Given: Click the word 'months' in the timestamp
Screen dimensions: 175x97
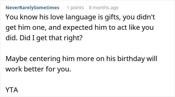Looking at the screenshot, I should [101, 8].
